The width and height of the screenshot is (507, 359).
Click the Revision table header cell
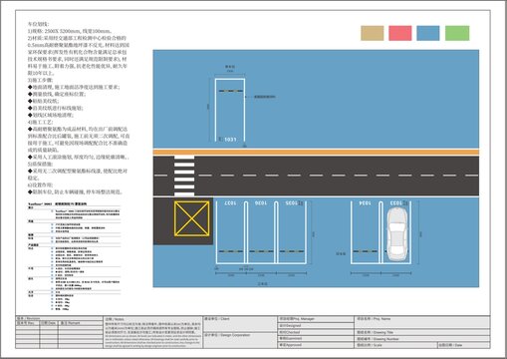coord(60,318)
